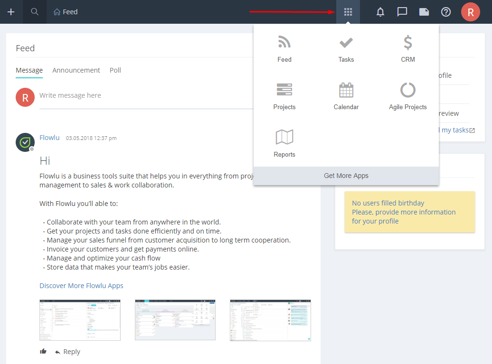Open Flowlu author profile link
This screenshot has width=492, height=364.
(x=49, y=138)
